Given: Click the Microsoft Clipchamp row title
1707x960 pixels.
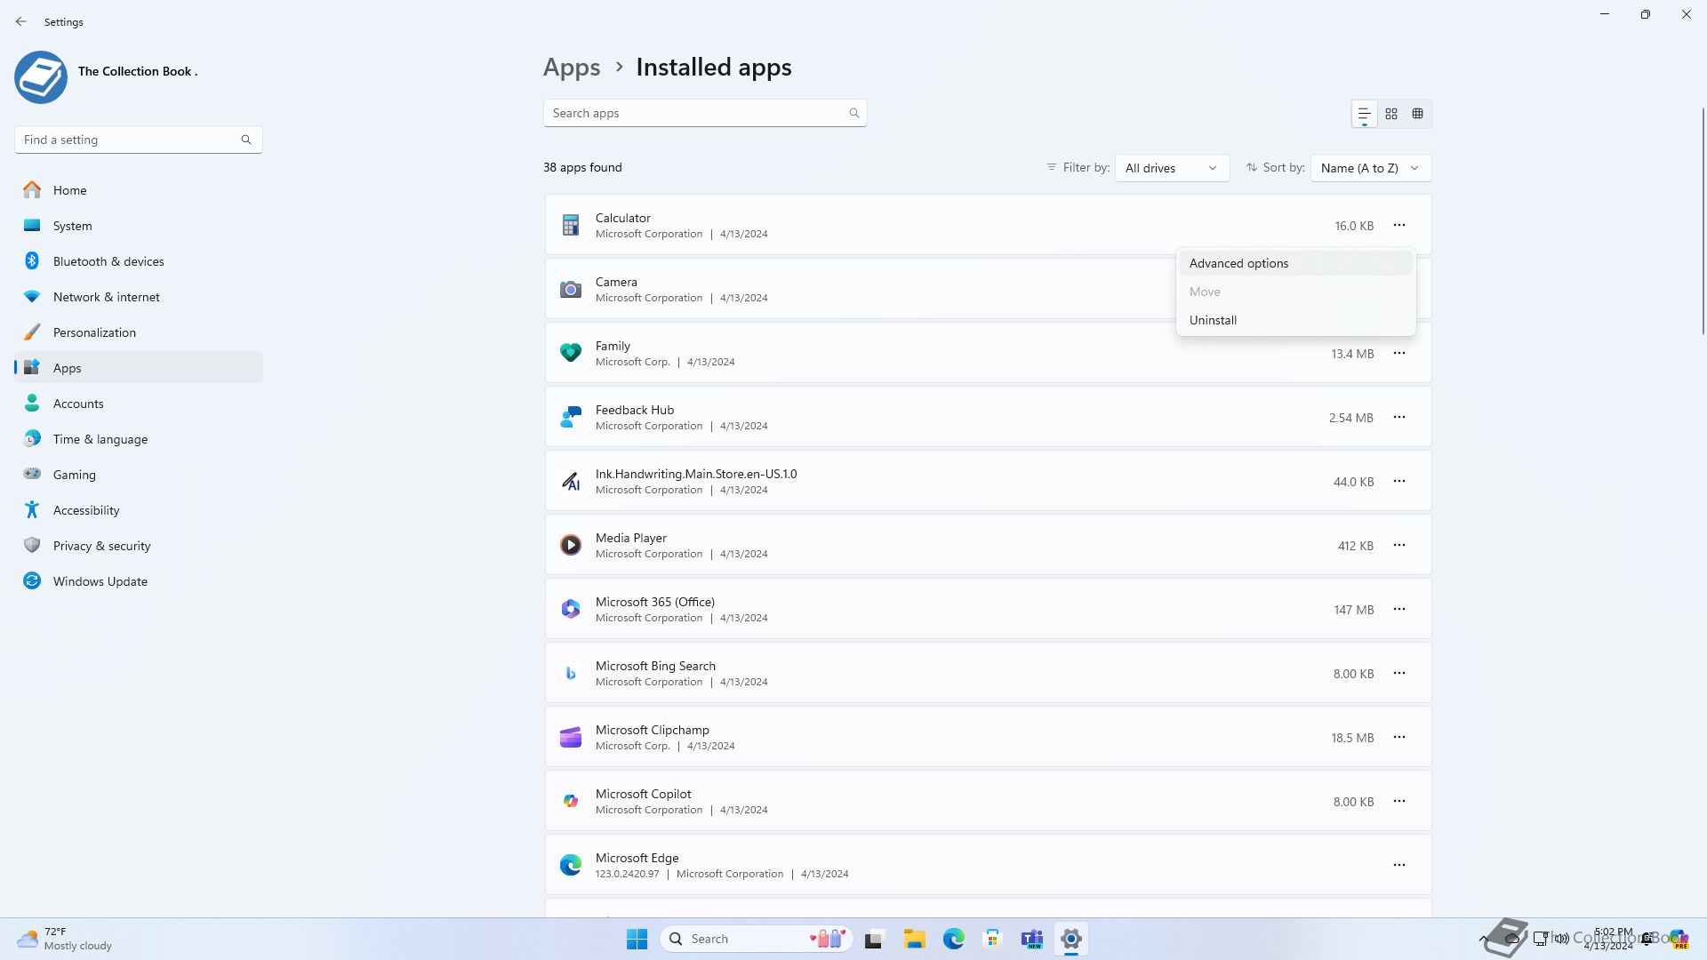Looking at the screenshot, I should 653,730.
